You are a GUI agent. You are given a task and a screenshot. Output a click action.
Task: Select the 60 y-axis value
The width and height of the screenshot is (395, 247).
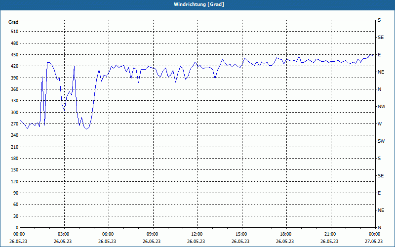tap(16, 205)
